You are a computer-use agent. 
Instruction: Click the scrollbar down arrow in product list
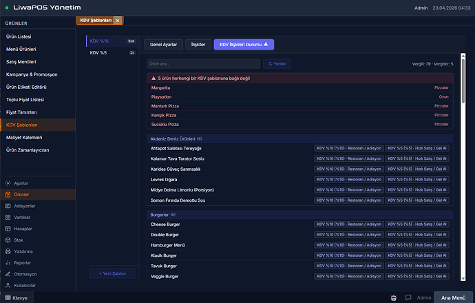tap(462, 279)
